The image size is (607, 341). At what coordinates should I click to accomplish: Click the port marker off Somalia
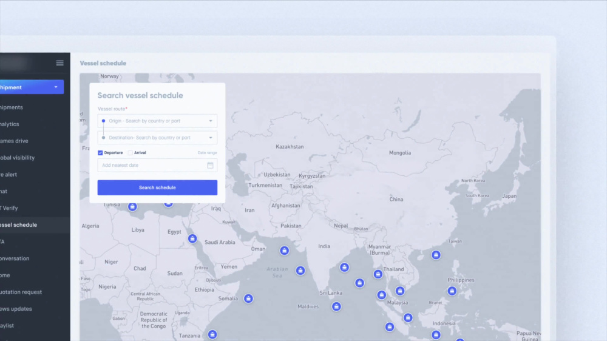(x=248, y=299)
